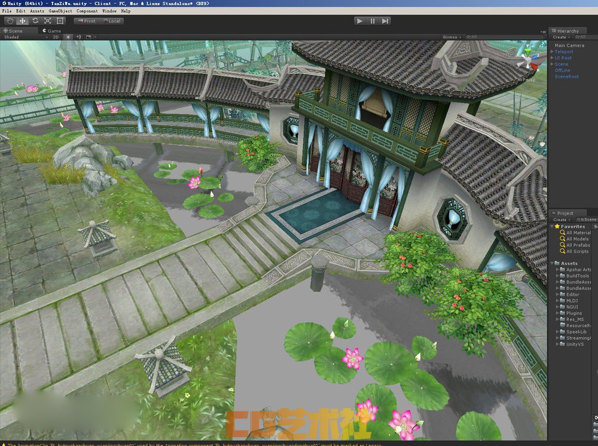This screenshot has height=446, width=598.
Task: Click the Step frame button
Action: tap(385, 21)
